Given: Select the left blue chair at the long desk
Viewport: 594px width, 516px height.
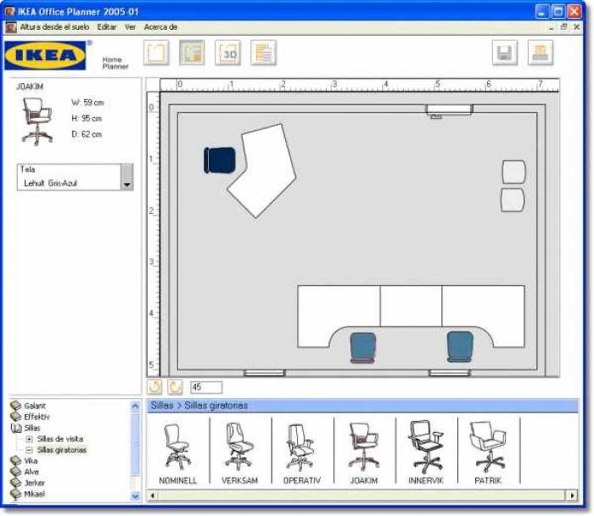Looking at the screenshot, I should click(363, 348).
